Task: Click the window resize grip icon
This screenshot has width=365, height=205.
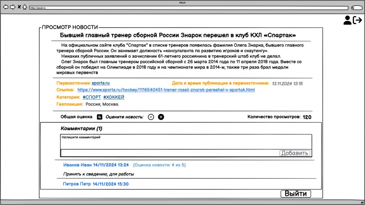Action: pos(362,203)
